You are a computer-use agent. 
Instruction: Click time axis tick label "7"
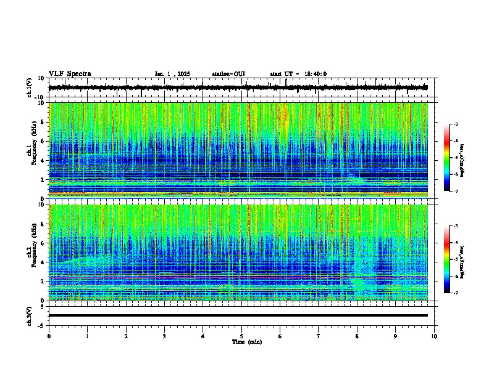[x=319, y=336]
